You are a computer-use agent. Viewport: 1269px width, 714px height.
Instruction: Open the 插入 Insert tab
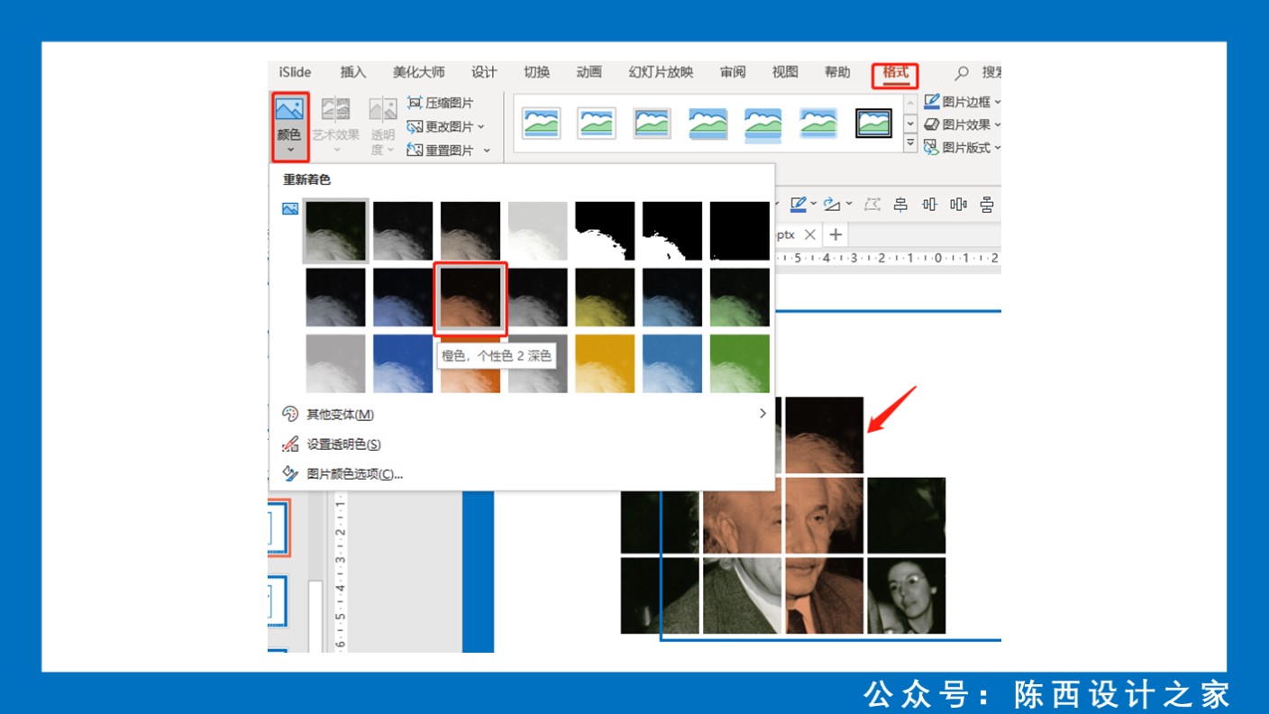[x=353, y=72]
